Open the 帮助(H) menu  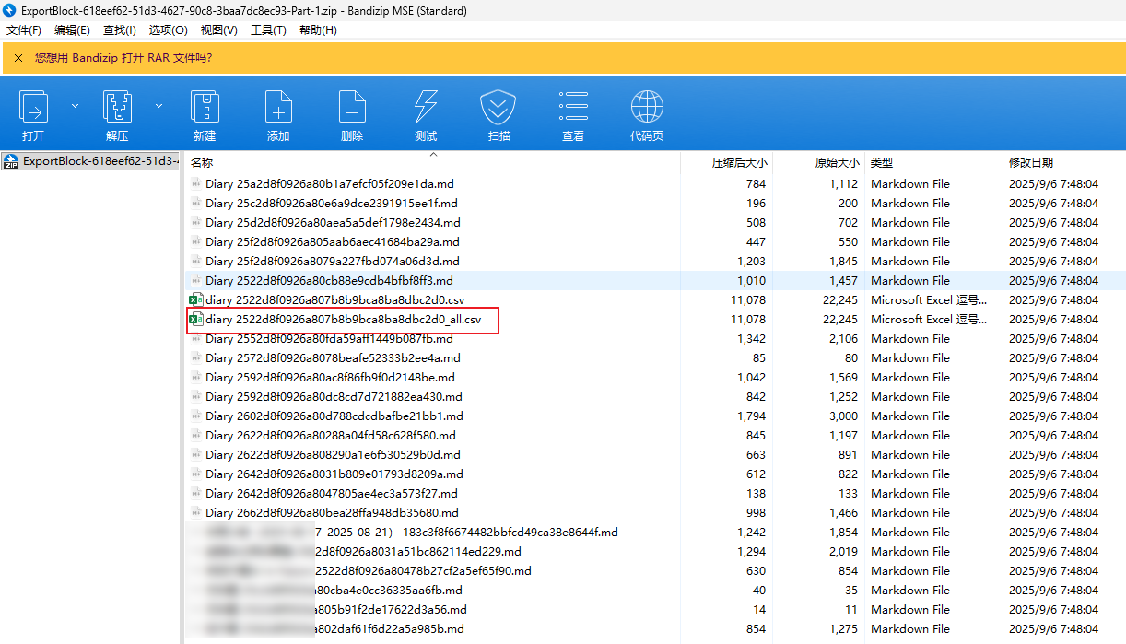[x=318, y=30]
